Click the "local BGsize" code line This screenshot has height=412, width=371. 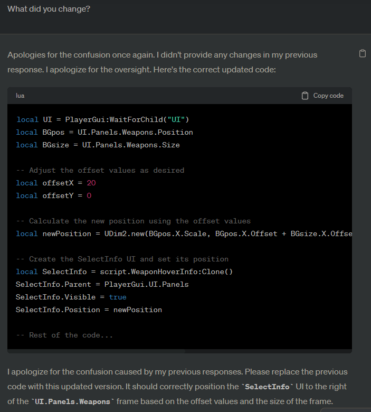(x=98, y=145)
